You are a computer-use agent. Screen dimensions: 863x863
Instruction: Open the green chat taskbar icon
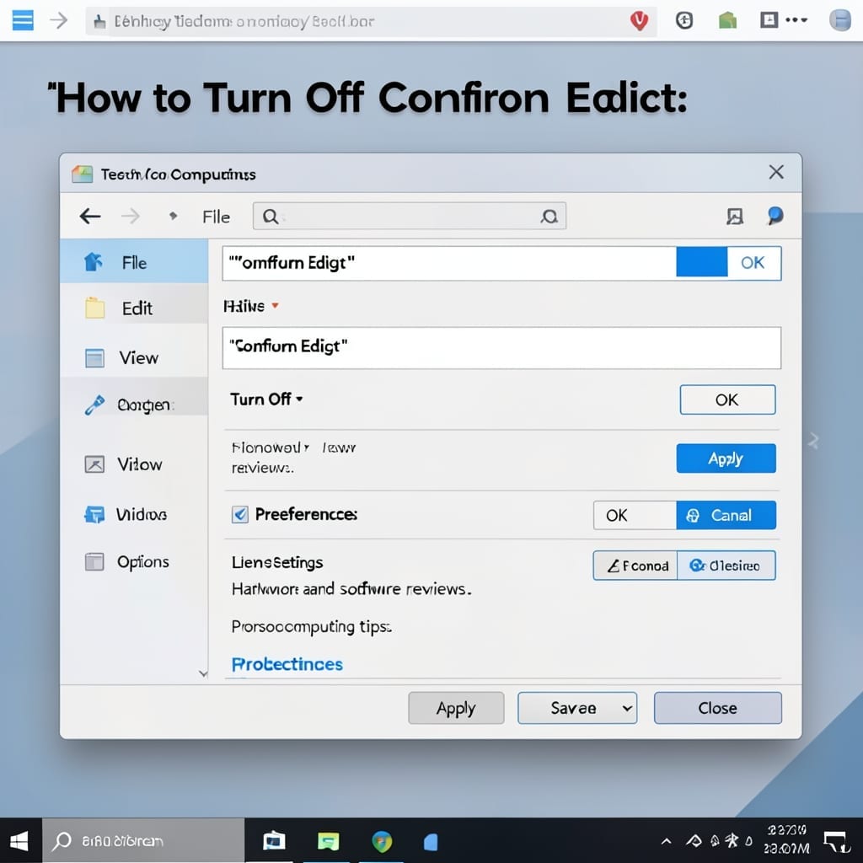click(x=328, y=841)
